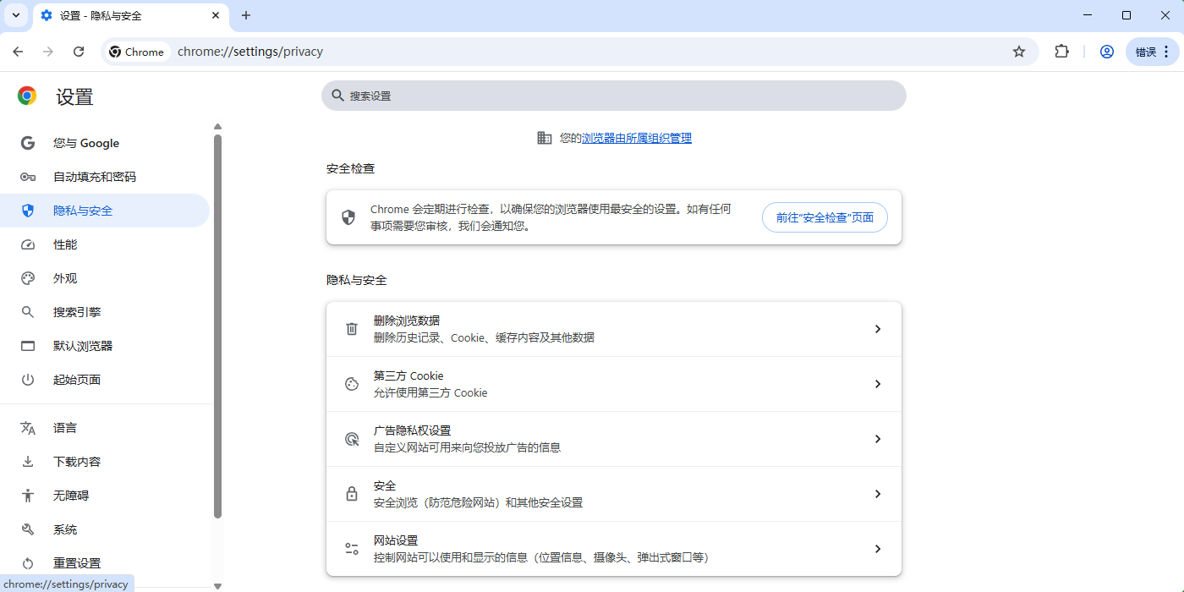This screenshot has width=1184, height=592.
Task: Expand the 第三方 Cookie row arrow
Action: pos(877,384)
